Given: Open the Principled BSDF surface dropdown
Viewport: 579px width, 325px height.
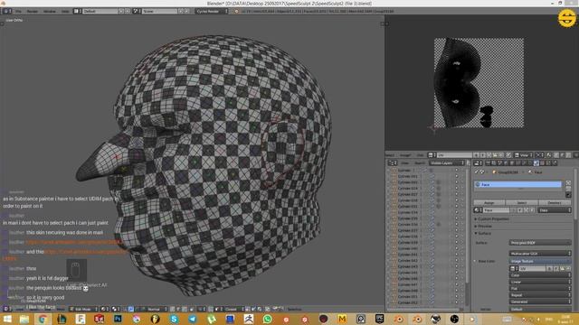Looking at the screenshot, I should (540, 243).
